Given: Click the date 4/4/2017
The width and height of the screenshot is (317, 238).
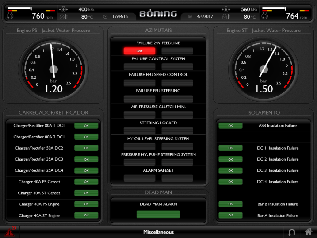Looking at the screenshot, I should point(205,16).
